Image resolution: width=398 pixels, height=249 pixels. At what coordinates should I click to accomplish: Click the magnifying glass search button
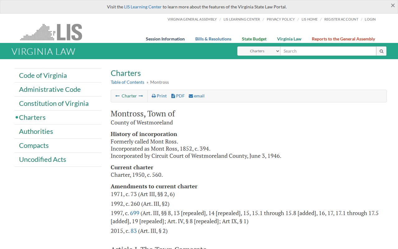381,51
